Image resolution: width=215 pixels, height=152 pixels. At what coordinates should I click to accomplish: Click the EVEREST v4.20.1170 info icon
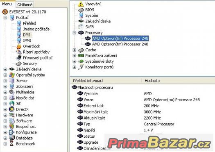point(5,12)
